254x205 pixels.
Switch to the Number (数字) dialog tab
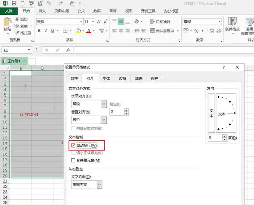pos(74,78)
